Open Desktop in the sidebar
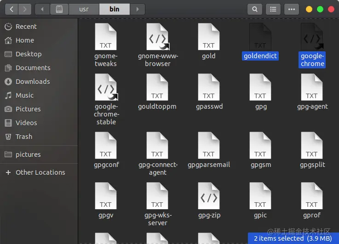Image resolution: width=339 pixels, height=244 pixels. tap(39, 54)
